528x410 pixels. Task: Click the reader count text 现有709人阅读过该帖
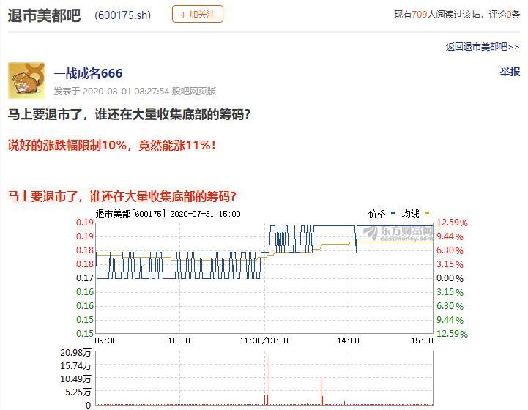coord(436,15)
